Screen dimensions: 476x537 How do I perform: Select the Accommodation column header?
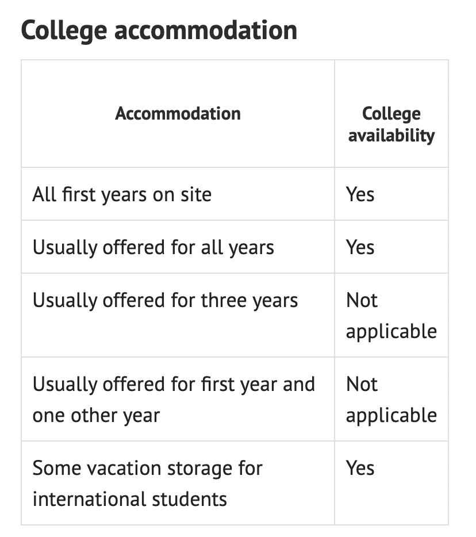pos(178,113)
